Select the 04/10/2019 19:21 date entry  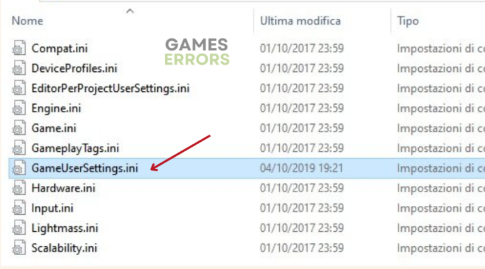301,168
